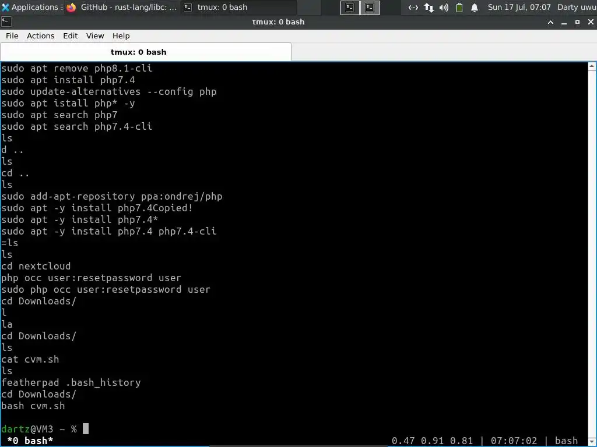Open the Darty uwu user menu

click(x=577, y=7)
